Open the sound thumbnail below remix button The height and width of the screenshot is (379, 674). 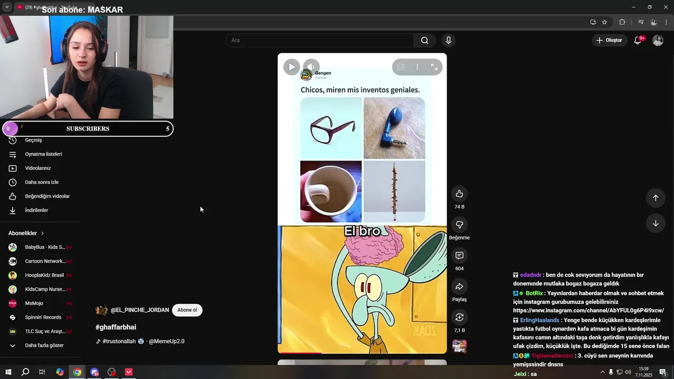coord(459,346)
